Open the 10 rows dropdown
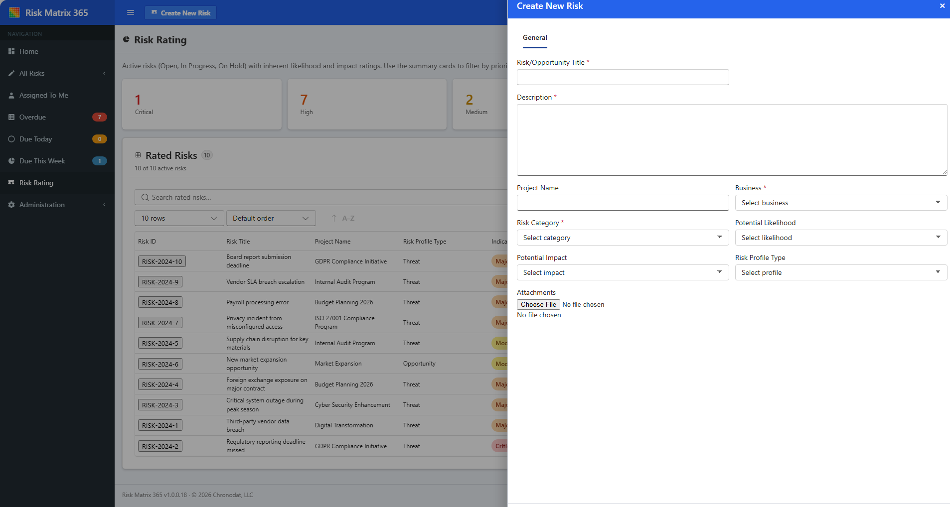Viewport: 950px width, 507px height. [179, 218]
